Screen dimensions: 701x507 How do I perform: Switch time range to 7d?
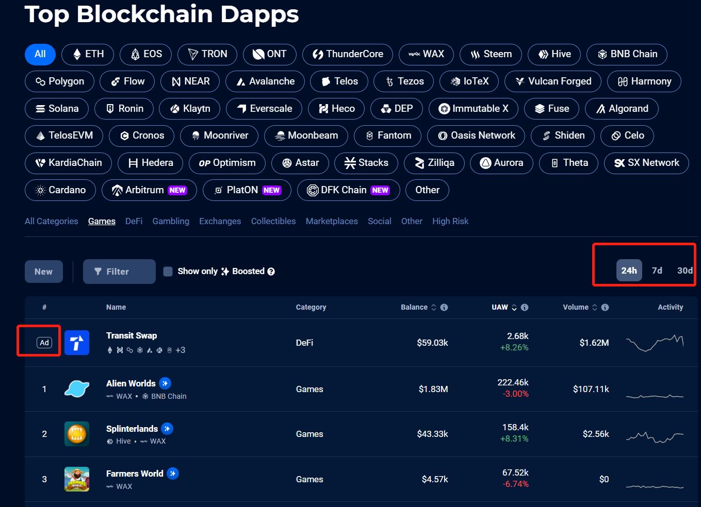click(657, 271)
